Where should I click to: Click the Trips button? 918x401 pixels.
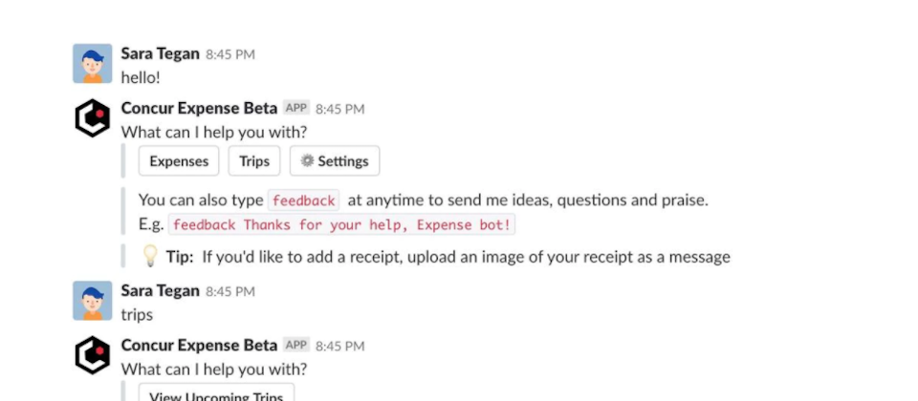coord(254,160)
